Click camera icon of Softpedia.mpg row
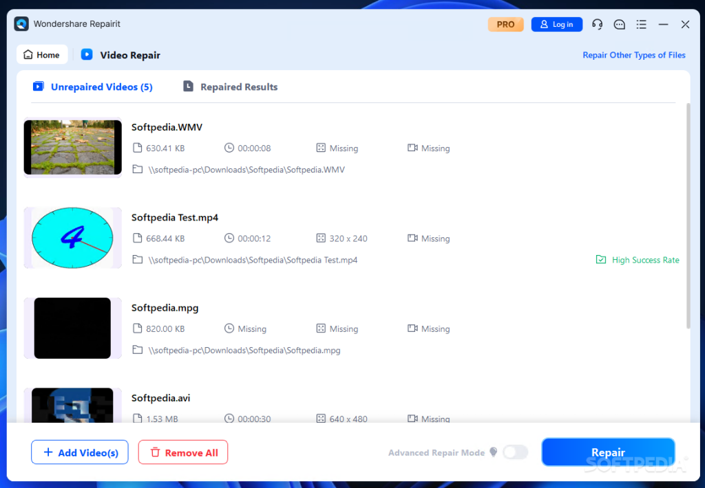 pos(413,329)
